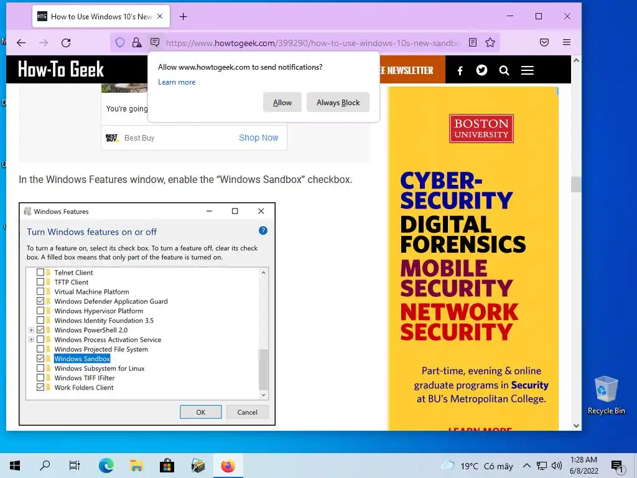Click the Shop Now link
The height and width of the screenshot is (478, 637).
(x=258, y=138)
